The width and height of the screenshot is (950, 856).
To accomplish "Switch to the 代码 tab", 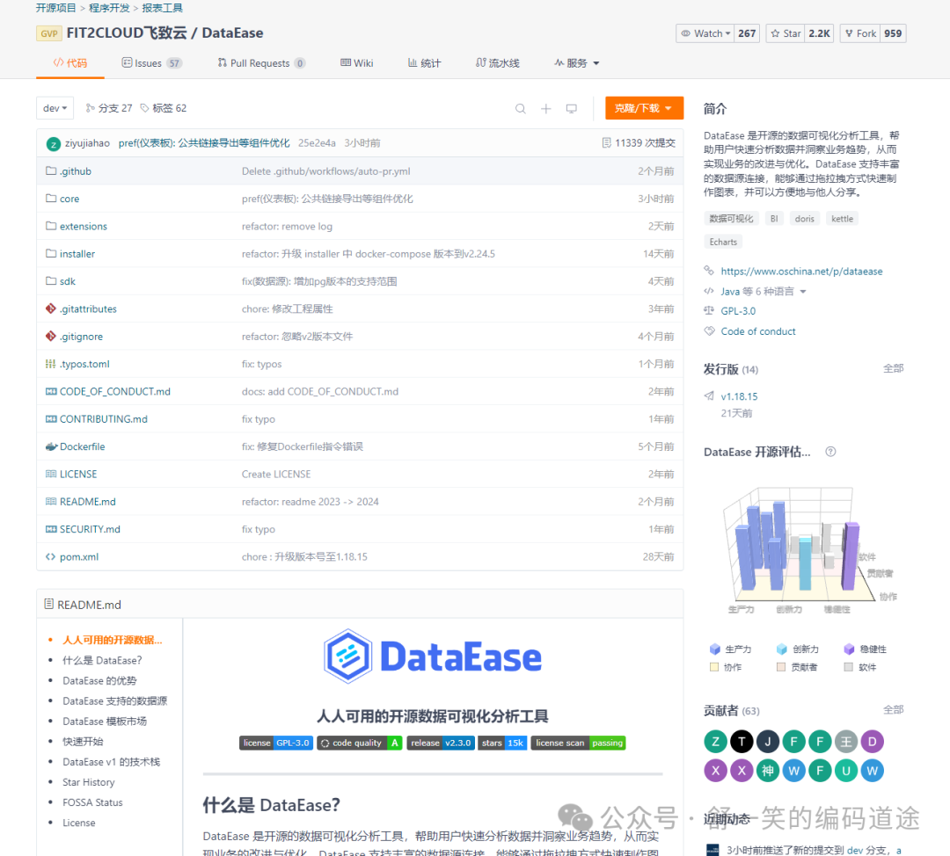I will tap(70, 63).
